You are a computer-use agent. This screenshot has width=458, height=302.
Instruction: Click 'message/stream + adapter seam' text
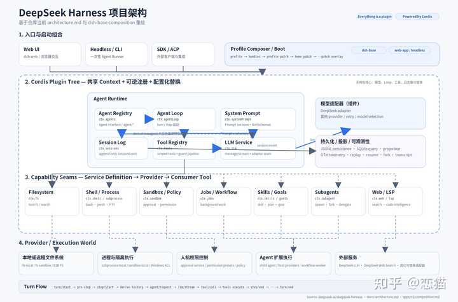click(x=247, y=154)
